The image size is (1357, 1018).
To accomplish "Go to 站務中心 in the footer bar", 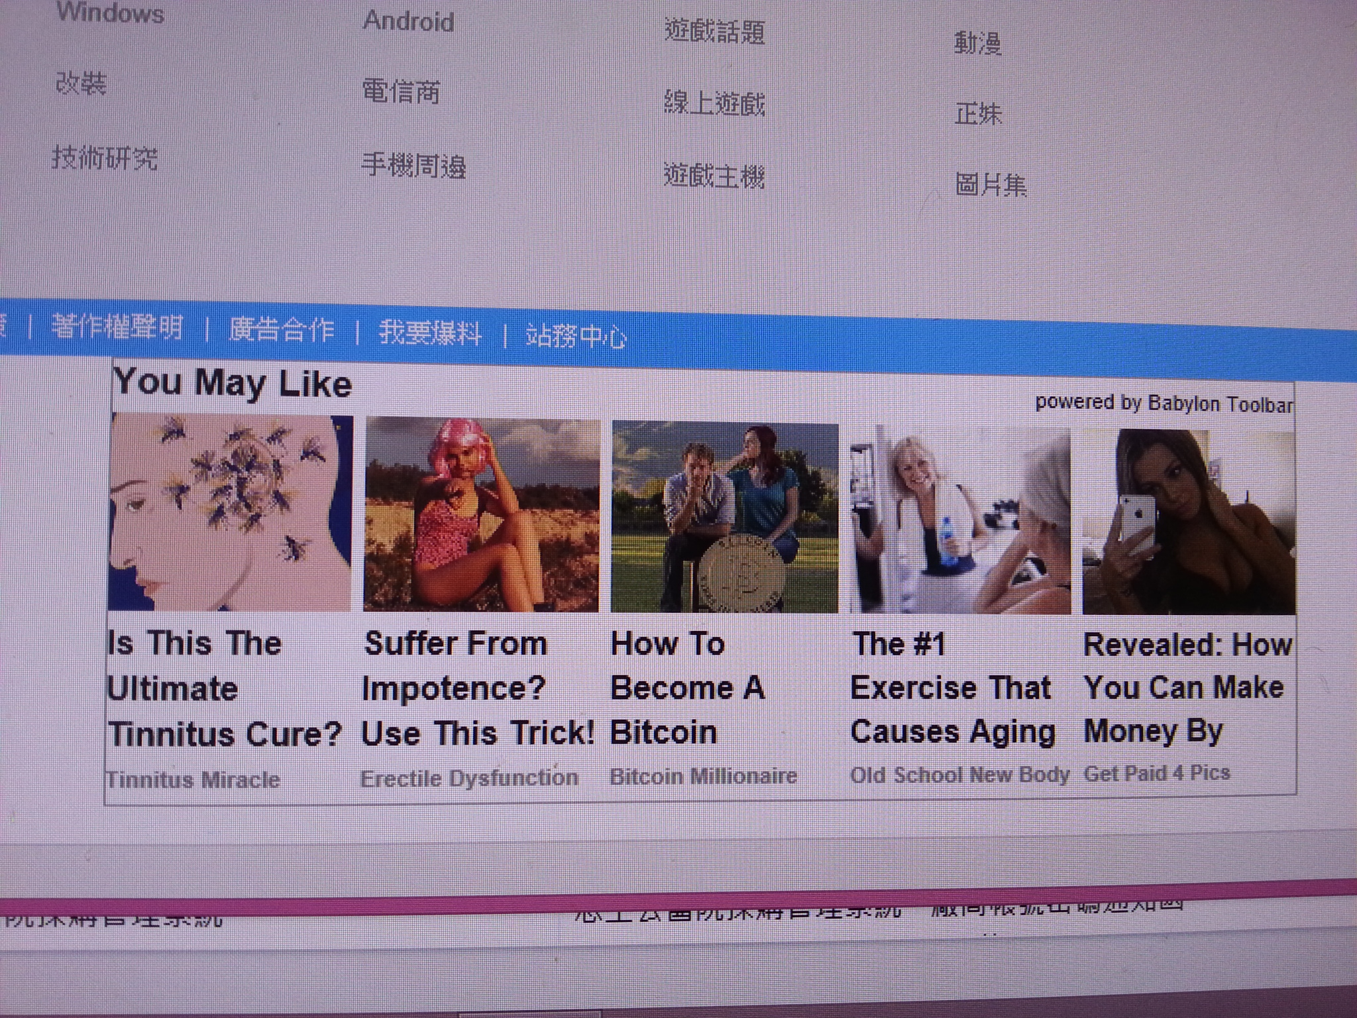I will pyautogui.click(x=576, y=337).
